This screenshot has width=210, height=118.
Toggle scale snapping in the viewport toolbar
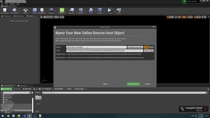point(195,17)
